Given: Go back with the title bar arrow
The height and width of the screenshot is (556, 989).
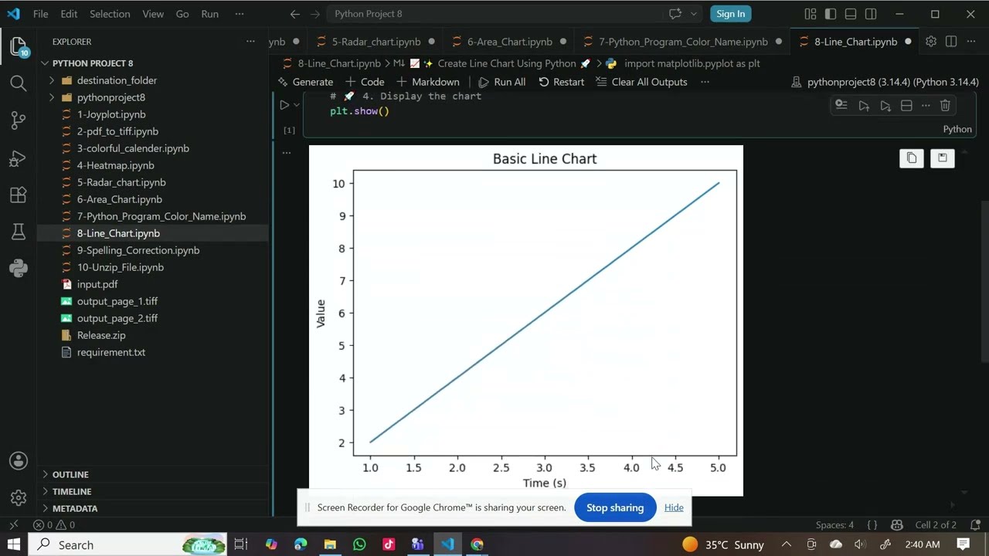Looking at the screenshot, I should (x=295, y=14).
